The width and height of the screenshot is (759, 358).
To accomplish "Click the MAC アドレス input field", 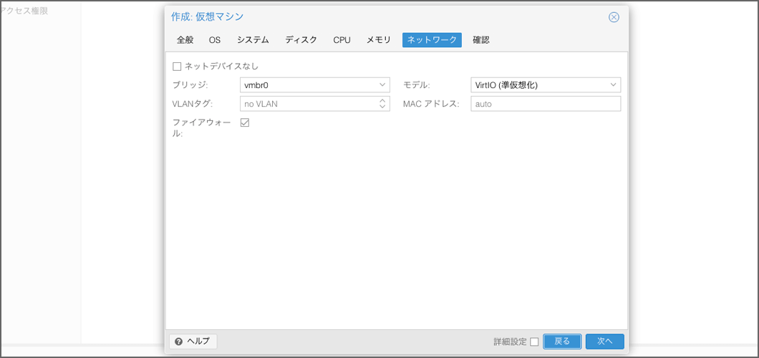I will pos(545,104).
